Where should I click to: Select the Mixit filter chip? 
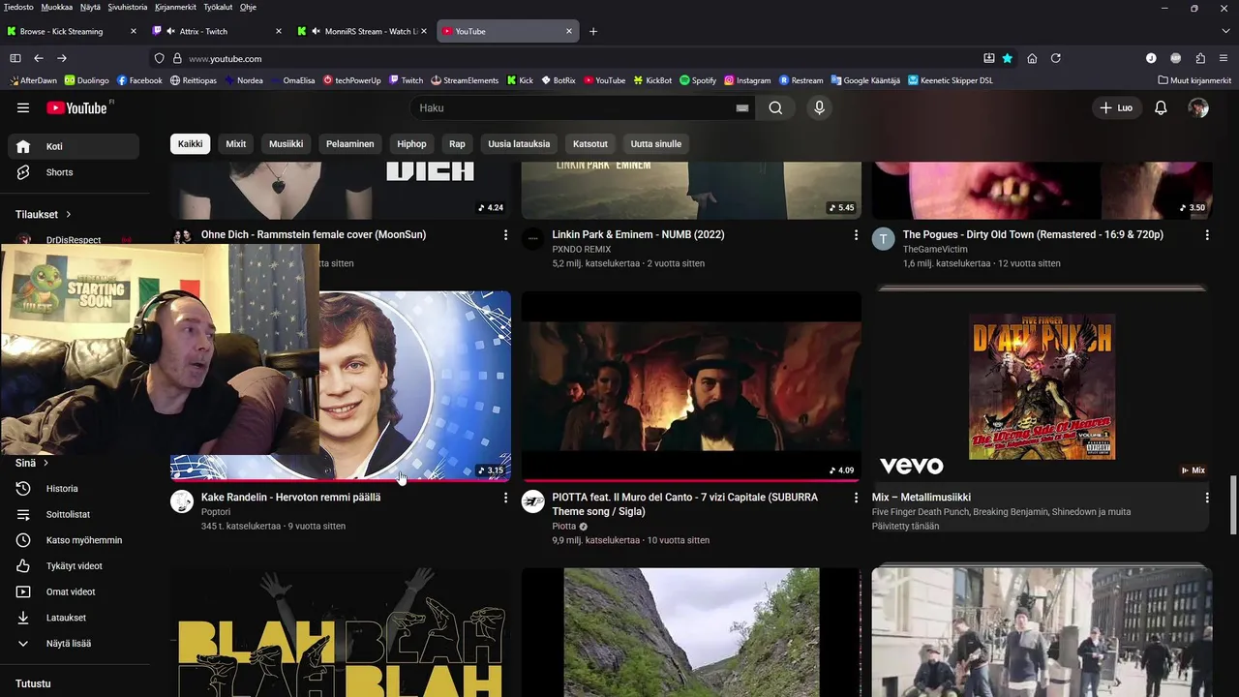tap(236, 144)
